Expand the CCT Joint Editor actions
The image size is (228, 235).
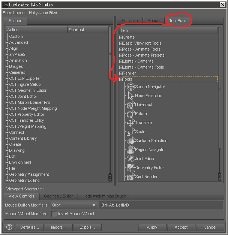[x=7, y=97]
